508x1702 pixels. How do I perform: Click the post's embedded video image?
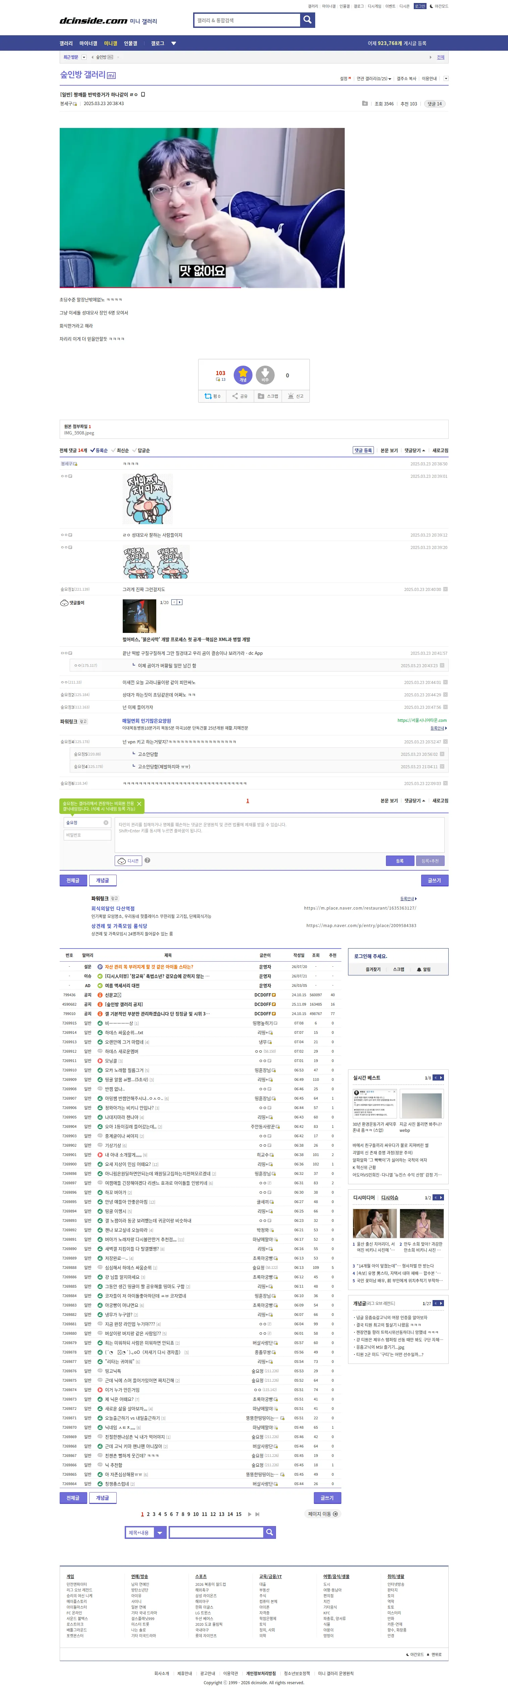tap(202, 208)
